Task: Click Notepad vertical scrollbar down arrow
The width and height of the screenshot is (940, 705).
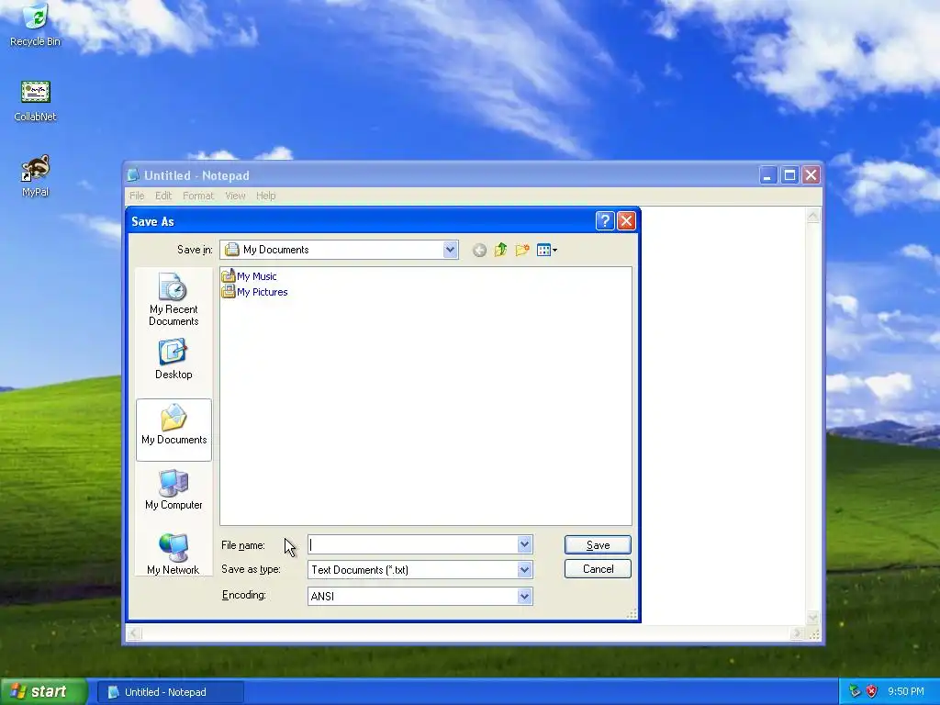Action: point(813,618)
